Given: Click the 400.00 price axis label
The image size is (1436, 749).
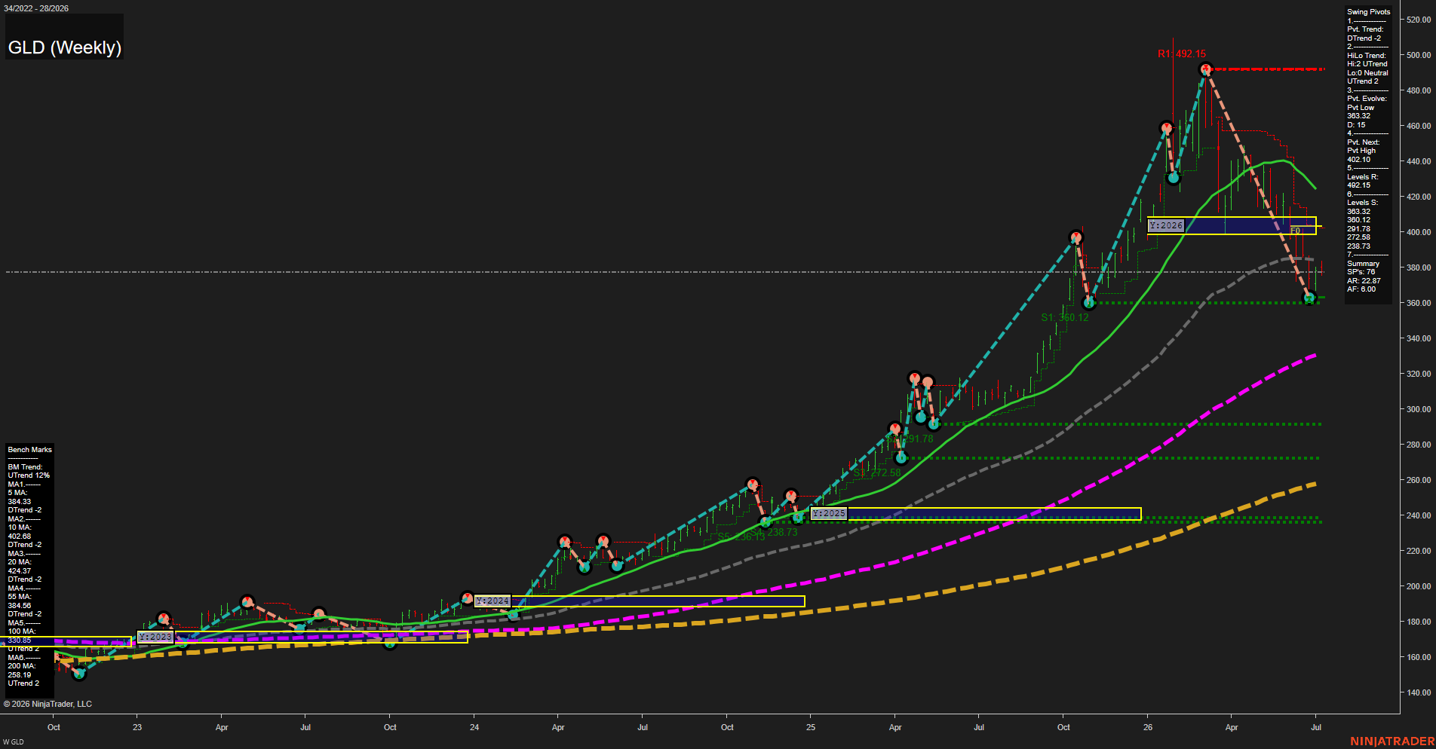Looking at the screenshot, I should 1419,232.
